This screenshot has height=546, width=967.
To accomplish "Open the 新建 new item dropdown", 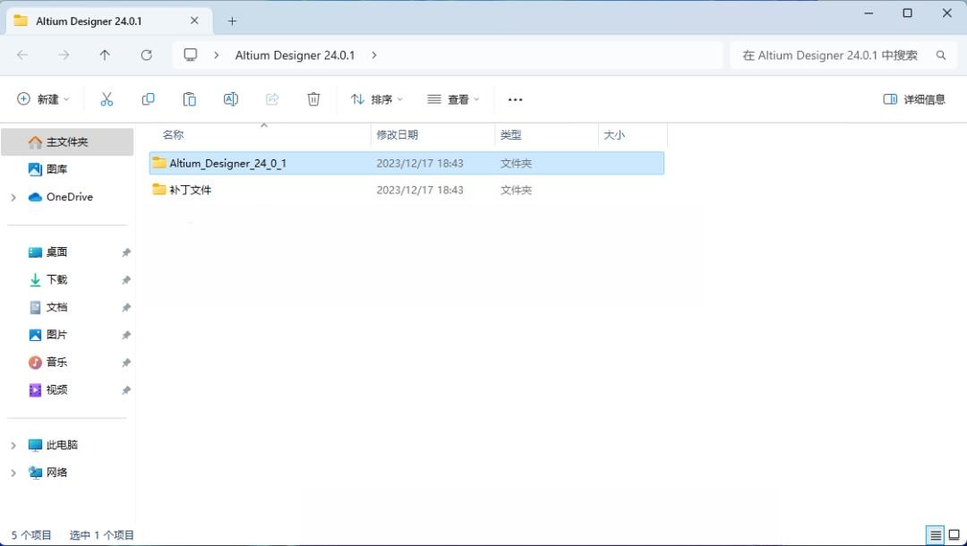I will [43, 99].
